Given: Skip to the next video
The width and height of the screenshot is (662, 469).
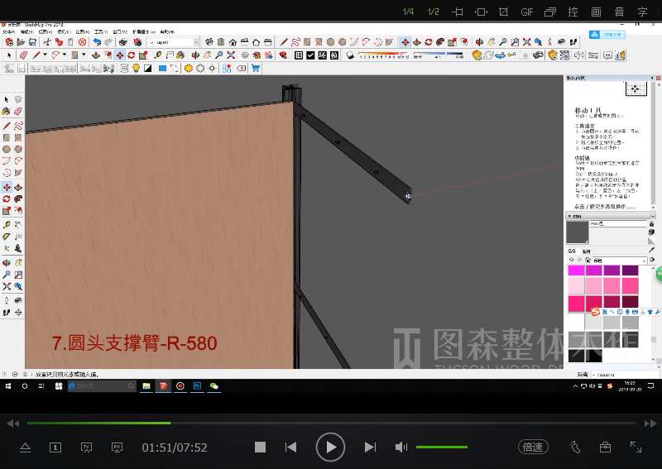Looking at the screenshot, I should coord(370,447).
